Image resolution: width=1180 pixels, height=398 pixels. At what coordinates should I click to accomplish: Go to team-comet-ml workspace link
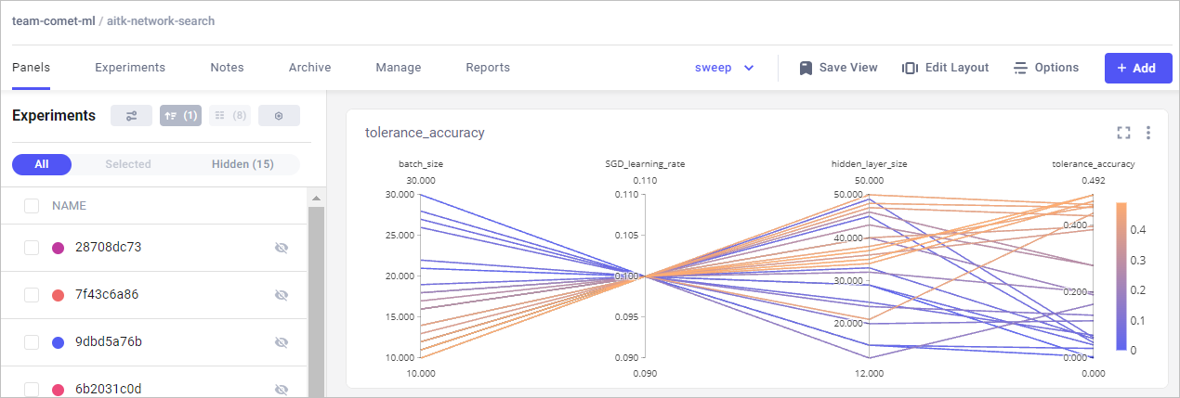(x=54, y=21)
